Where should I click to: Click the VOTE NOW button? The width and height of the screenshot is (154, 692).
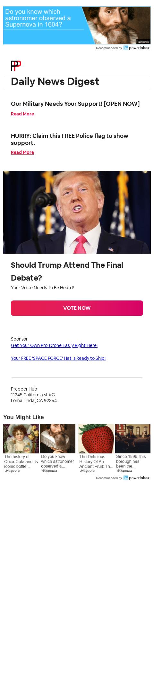[77, 308]
